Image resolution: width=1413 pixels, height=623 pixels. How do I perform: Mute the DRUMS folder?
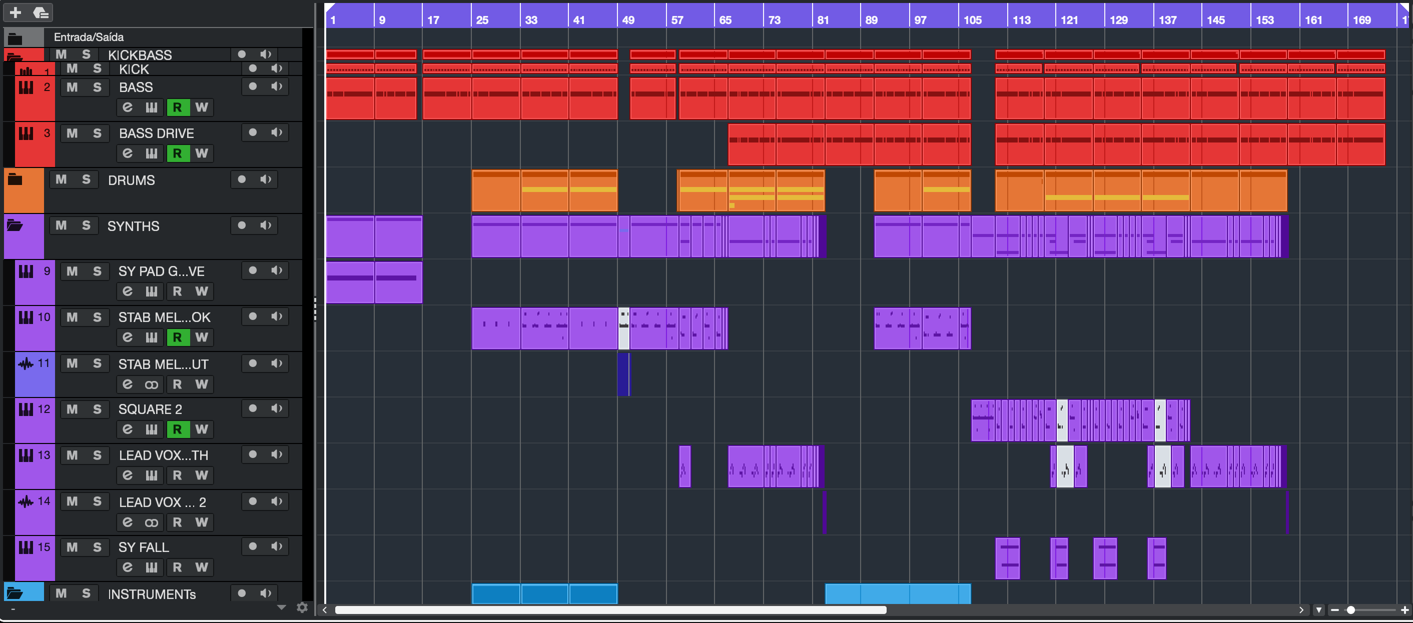pos(61,179)
